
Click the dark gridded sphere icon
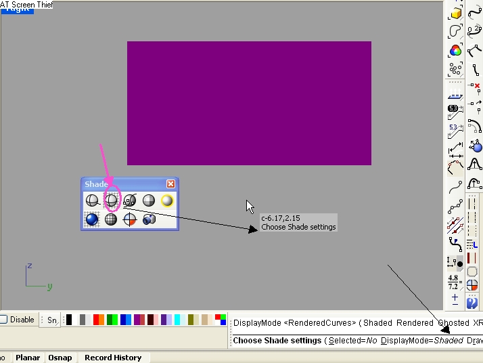click(111, 219)
